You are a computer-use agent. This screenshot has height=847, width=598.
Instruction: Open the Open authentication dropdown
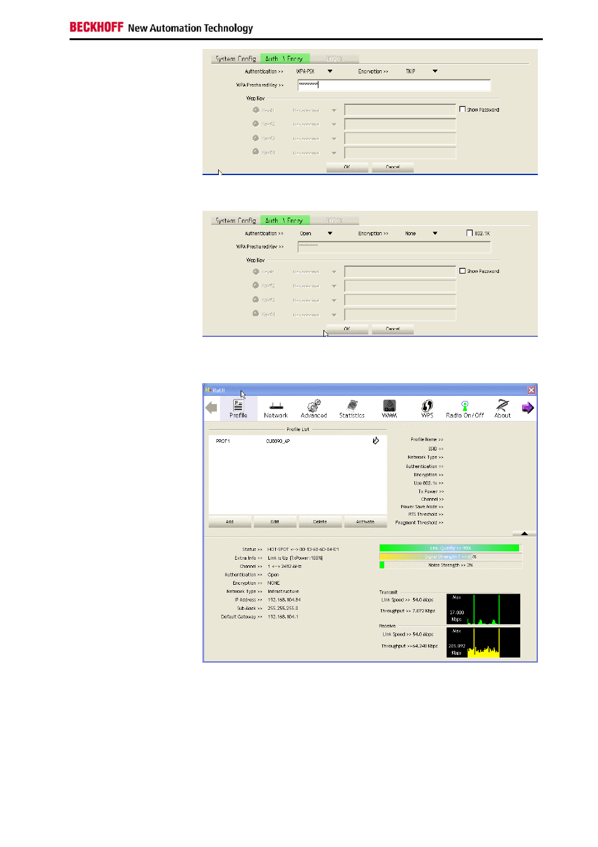point(330,233)
